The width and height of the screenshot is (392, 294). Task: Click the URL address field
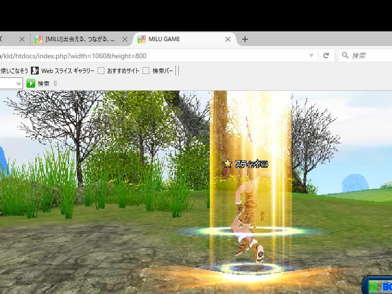tap(147, 55)
